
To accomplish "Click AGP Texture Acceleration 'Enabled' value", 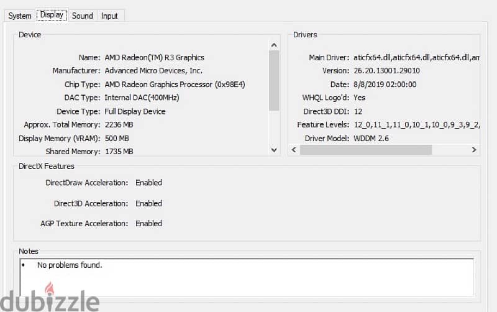I will [x=148, y=224].
